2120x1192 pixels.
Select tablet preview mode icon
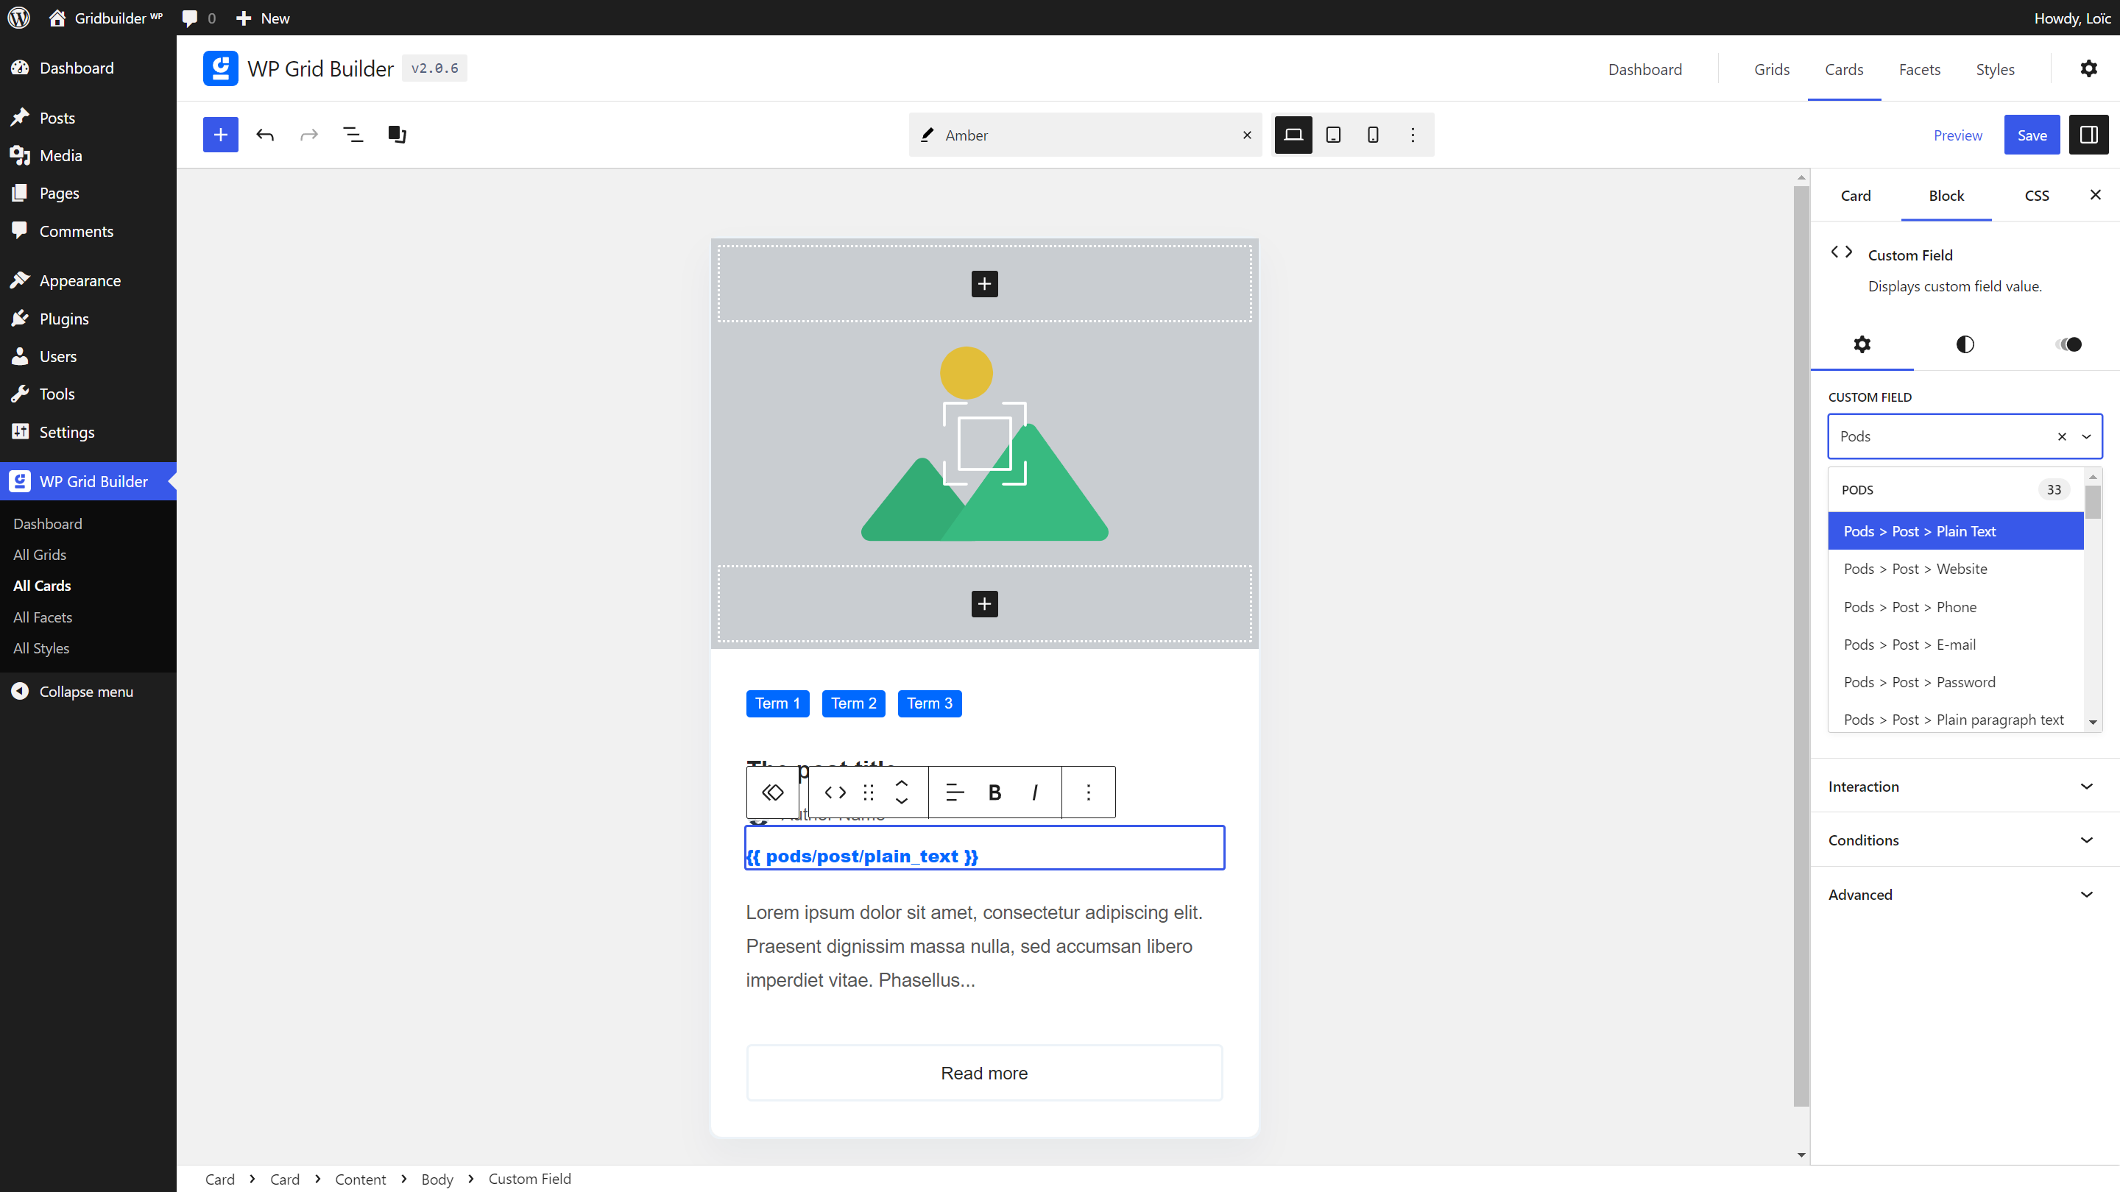tap(1332, 134)
